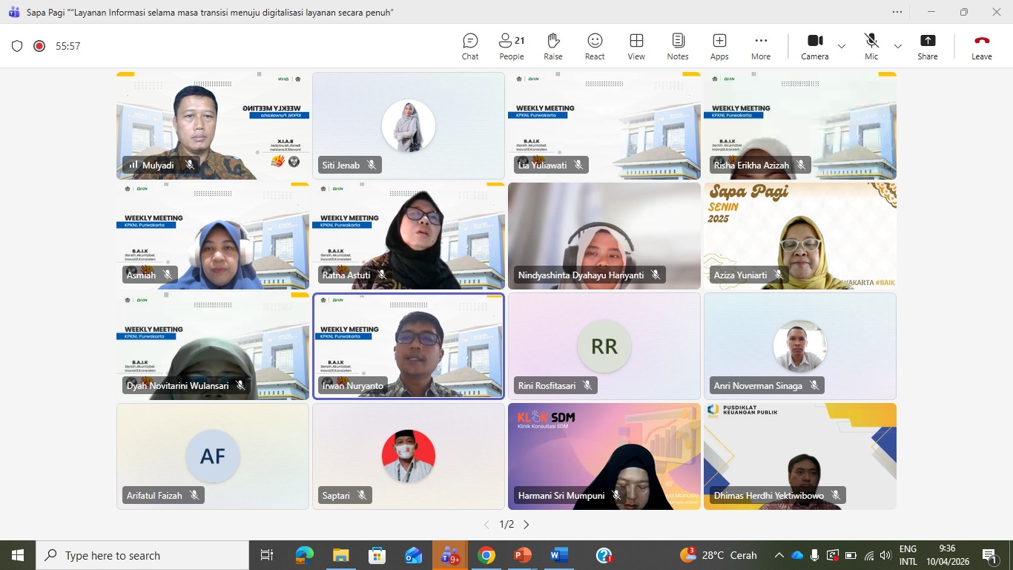Go to next participant page
The height and width of the screenshot is (570, 1013).
pos(527,525)
